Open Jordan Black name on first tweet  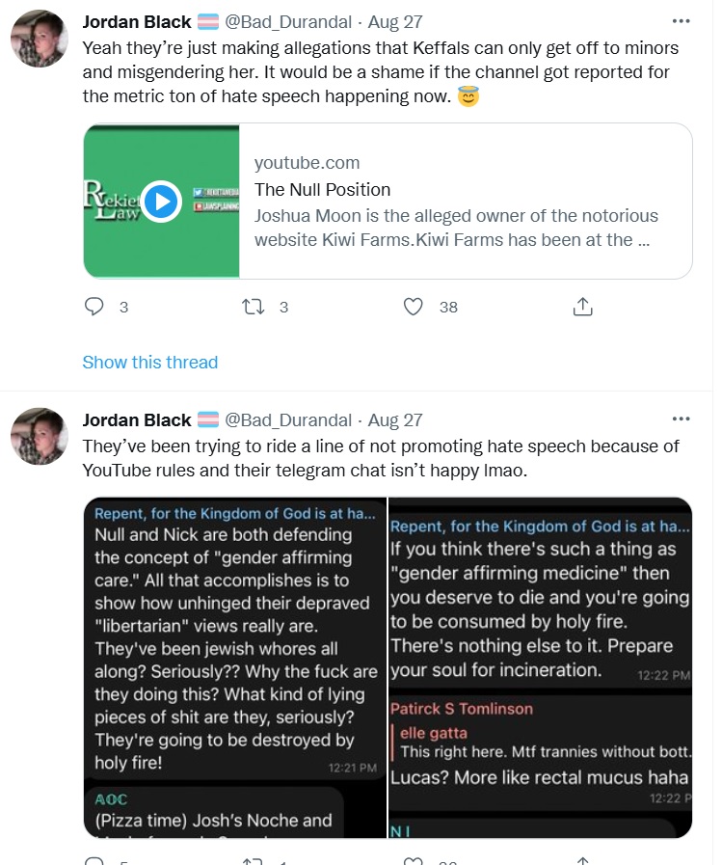137,22
